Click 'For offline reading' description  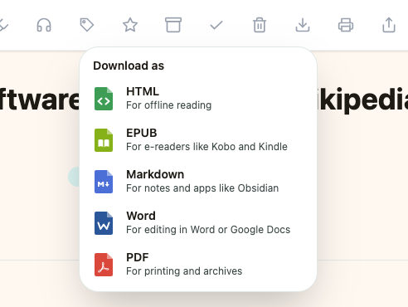pyautogui.click(x=168, y=105)
